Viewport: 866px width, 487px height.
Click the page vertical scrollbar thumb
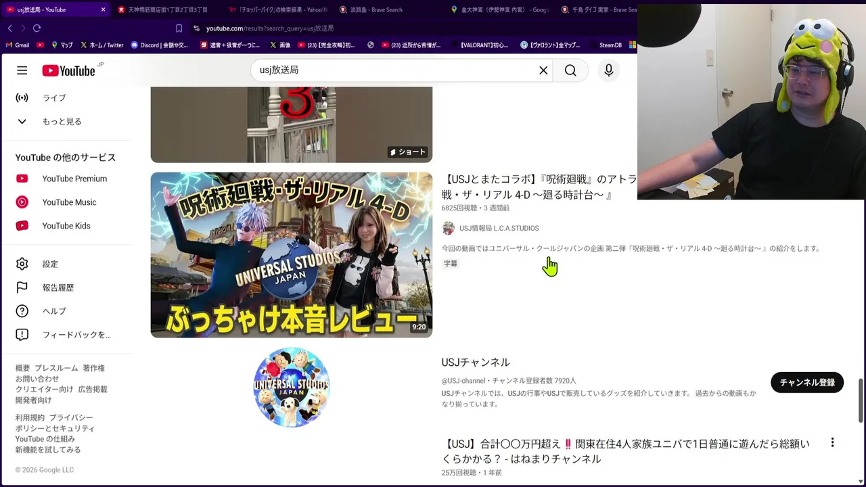(861, 400)
